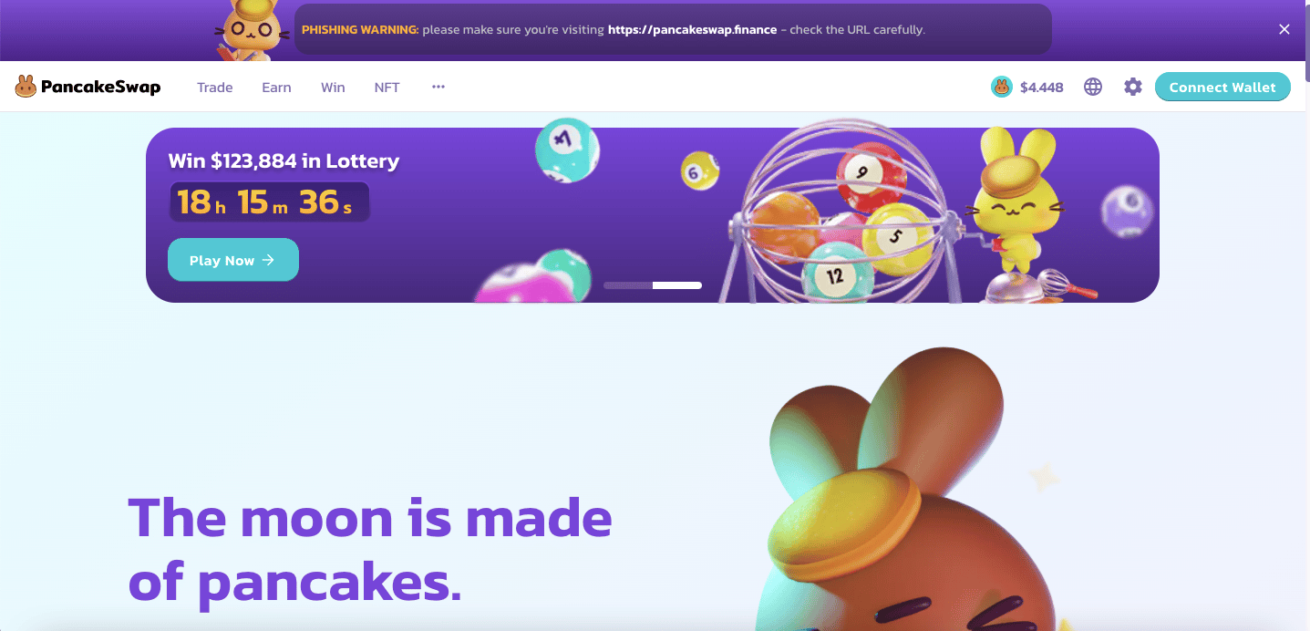Dismiss the phishing warning with X
This screenshot has width=1310, height=631.
[1284, 29]
